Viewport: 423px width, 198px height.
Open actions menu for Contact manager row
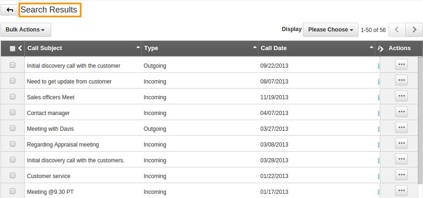[x=401, y=112]
